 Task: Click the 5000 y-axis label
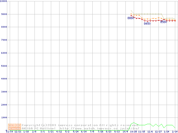pyautogui.click(x=4, y=66)
